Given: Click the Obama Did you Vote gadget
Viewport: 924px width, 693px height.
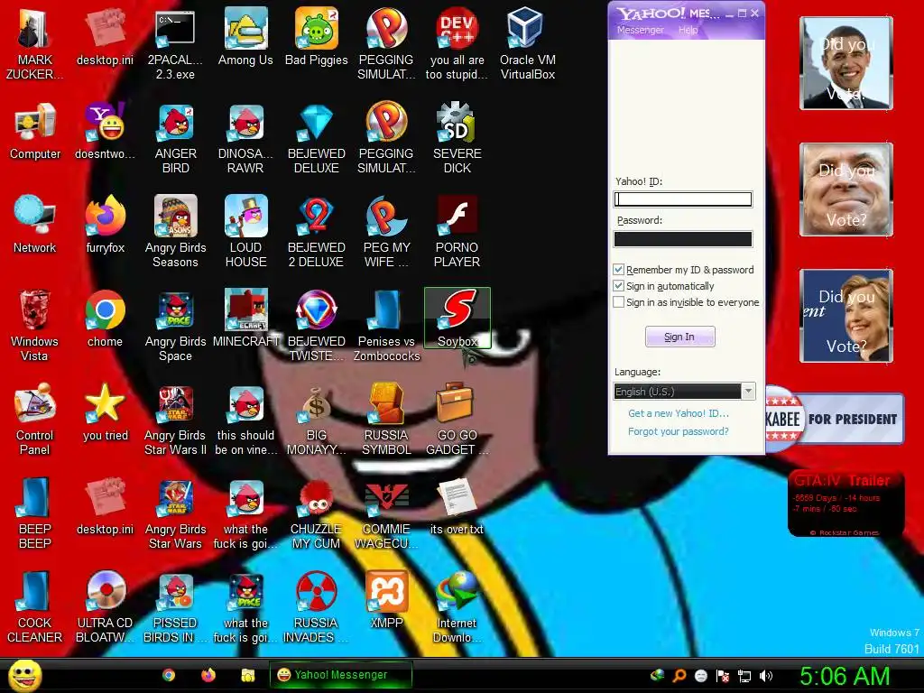Looking at the screenshot, I should (x=846, y=63).
